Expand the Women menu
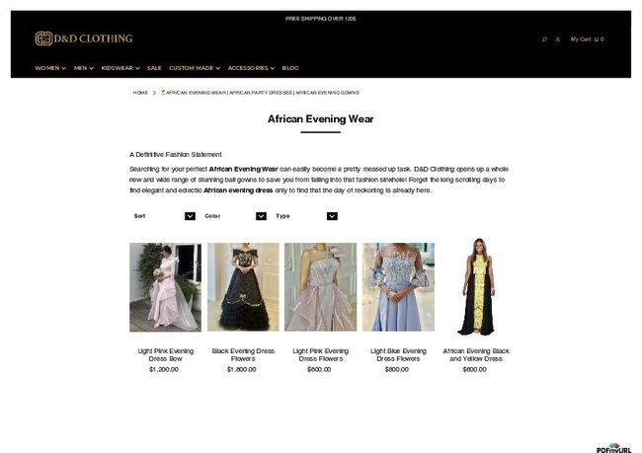Viewport: 642px width, 453px height. [x=50, y=68]
